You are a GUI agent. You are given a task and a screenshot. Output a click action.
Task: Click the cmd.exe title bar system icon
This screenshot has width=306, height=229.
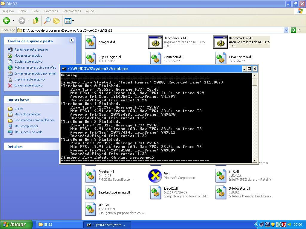(64, 69)
